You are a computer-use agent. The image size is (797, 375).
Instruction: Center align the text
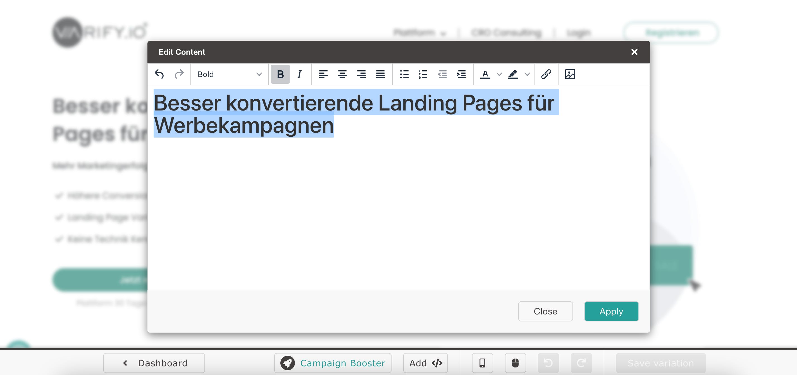[342, 74]
